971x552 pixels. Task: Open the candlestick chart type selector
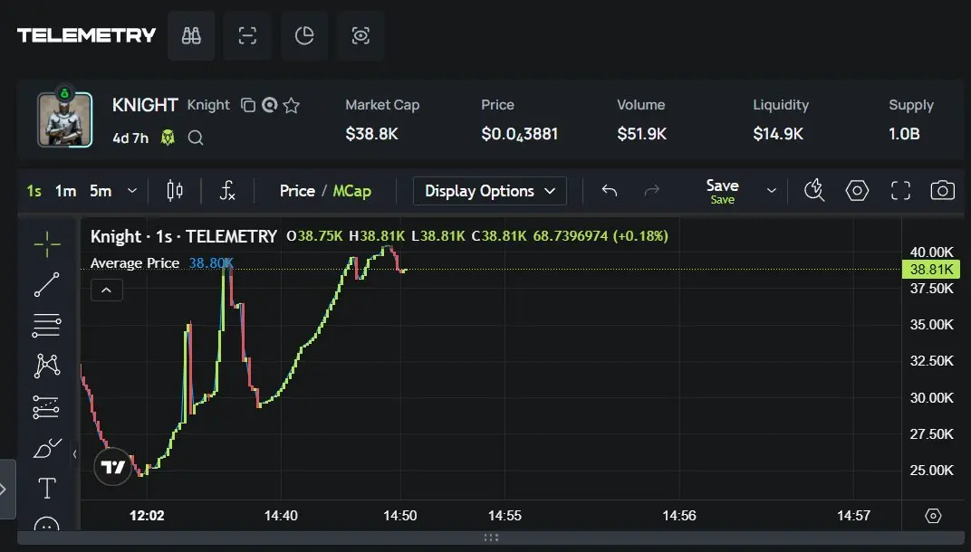(175, 191)
